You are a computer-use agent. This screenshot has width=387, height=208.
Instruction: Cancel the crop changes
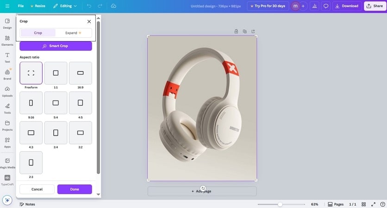click(37, 189)
